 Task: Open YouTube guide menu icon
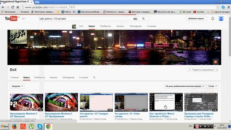click(24, 19)
